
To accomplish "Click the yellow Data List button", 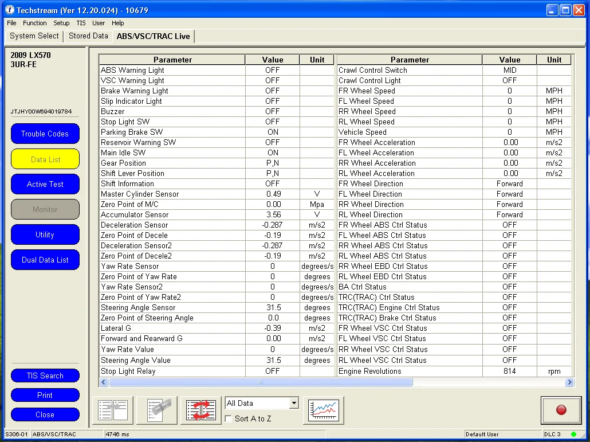I will pos(45,159).
